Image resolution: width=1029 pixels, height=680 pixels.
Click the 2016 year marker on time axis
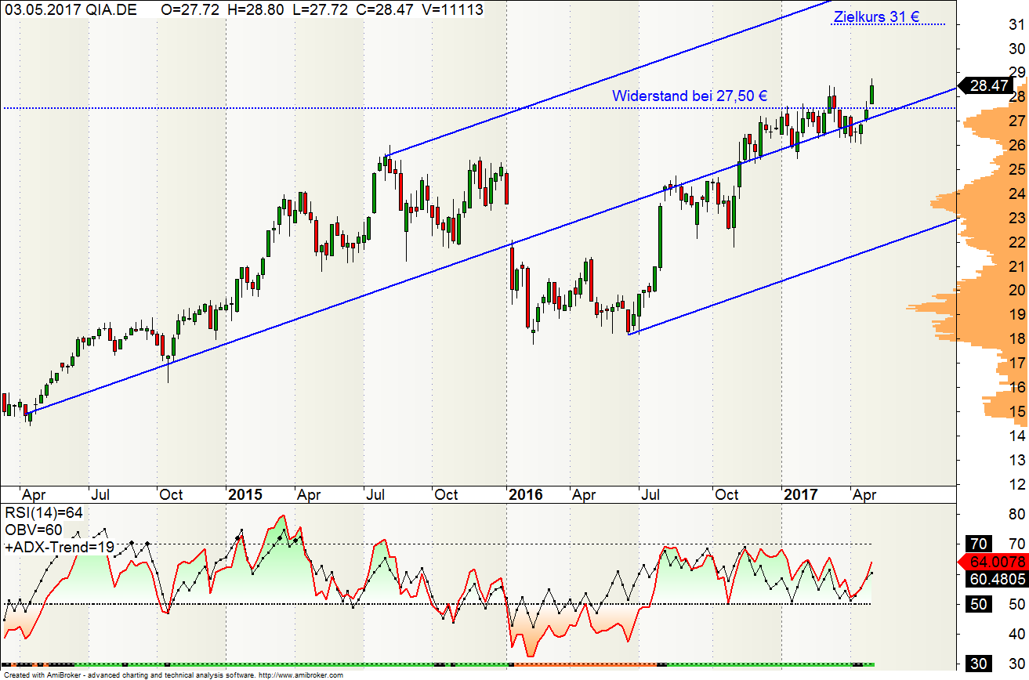pos(526,494)
